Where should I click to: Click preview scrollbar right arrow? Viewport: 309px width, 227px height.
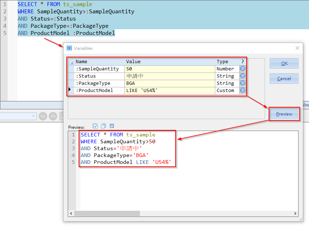(x=295, y=213)
